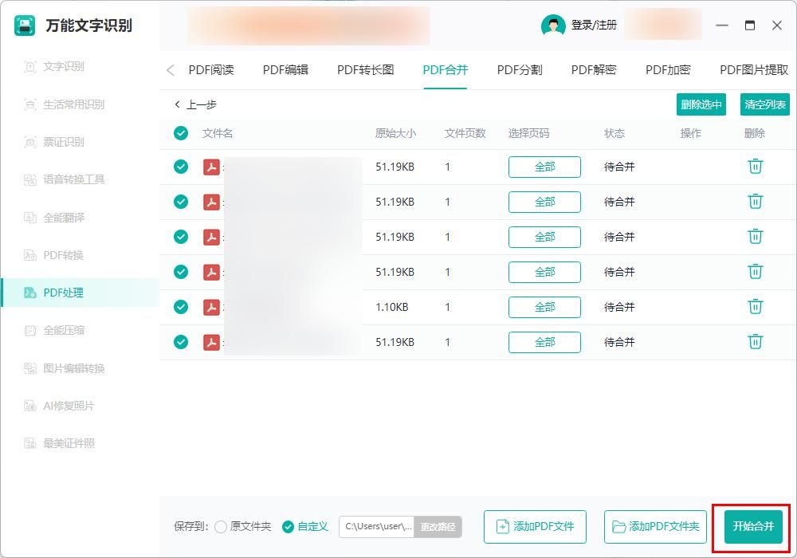Click the PDF icon of the fourth file

point(211,272)
